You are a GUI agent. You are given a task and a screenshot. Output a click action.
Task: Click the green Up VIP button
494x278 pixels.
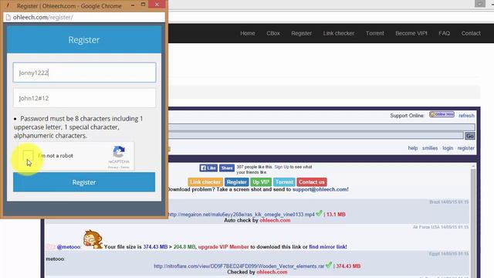click(x=261, y=182)
